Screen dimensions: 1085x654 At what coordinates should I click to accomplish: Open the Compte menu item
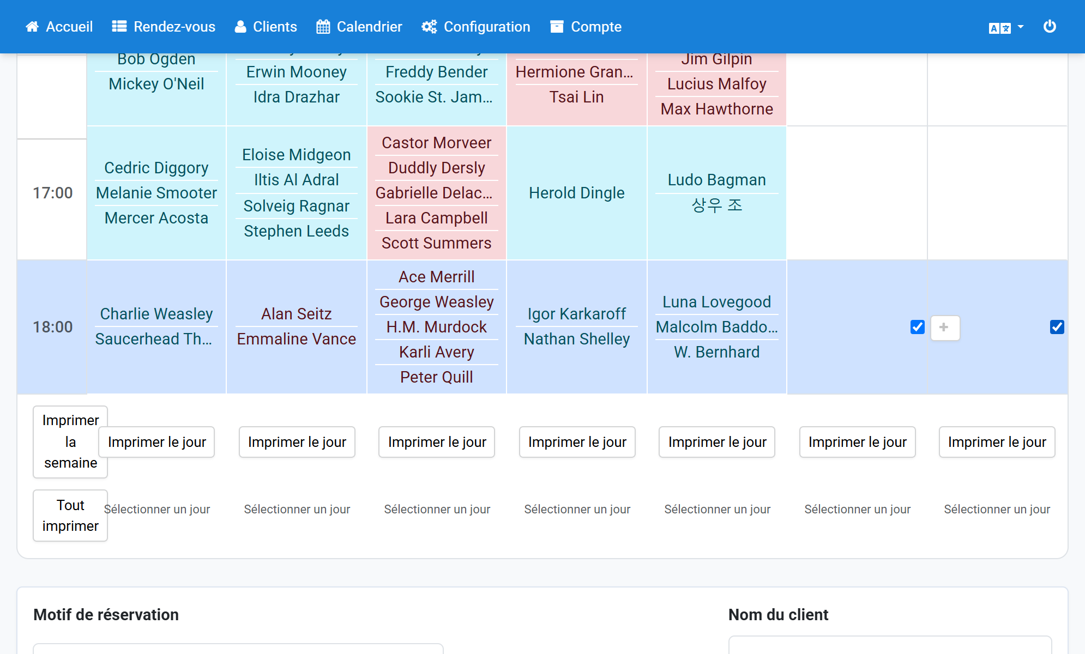point(586,27)
